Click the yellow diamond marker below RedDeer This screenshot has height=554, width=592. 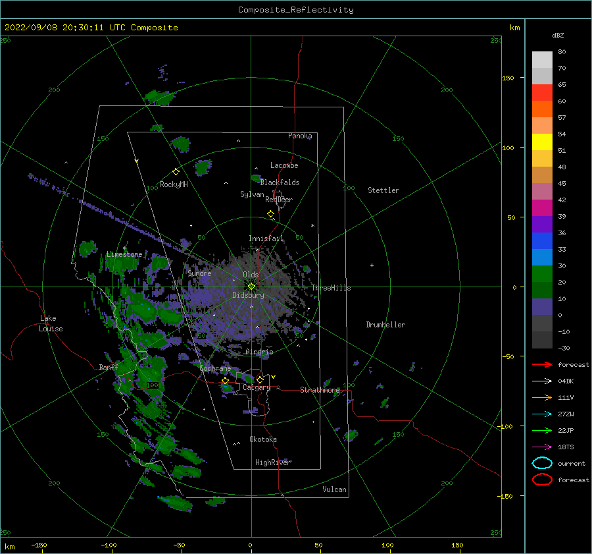[x=271, y=214]
